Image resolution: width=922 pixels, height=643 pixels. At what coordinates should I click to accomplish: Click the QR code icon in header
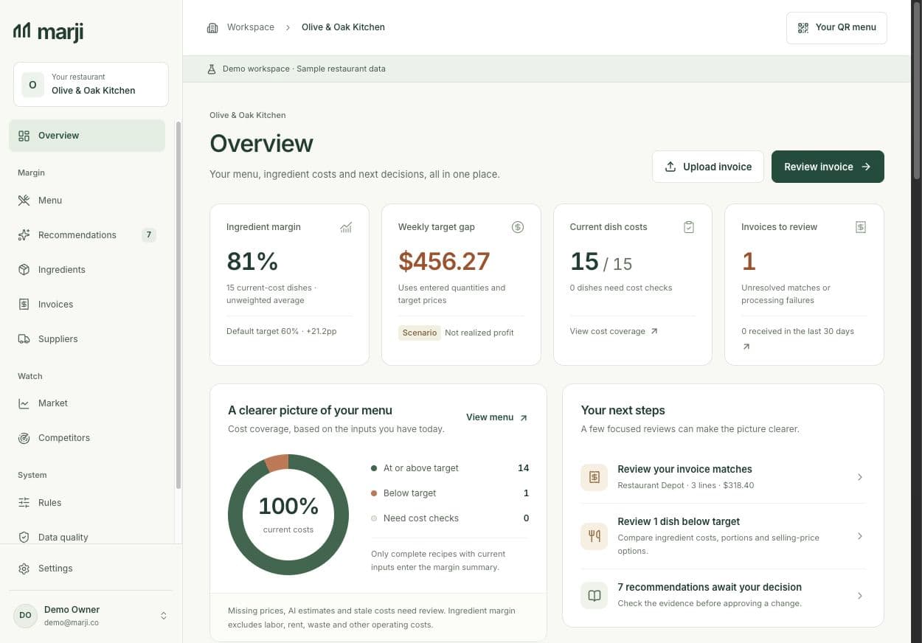803,28
